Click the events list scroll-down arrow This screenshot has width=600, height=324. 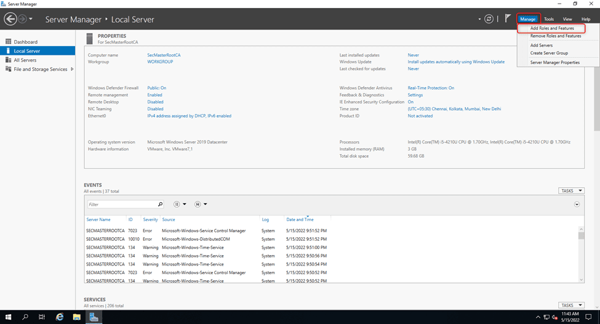tap(581, 280)
